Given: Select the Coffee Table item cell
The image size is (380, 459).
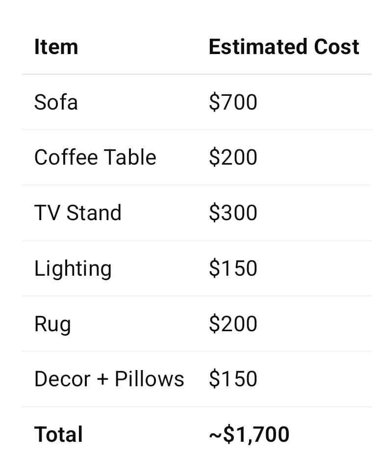Looking at the screenshot, I should point(95,158).
